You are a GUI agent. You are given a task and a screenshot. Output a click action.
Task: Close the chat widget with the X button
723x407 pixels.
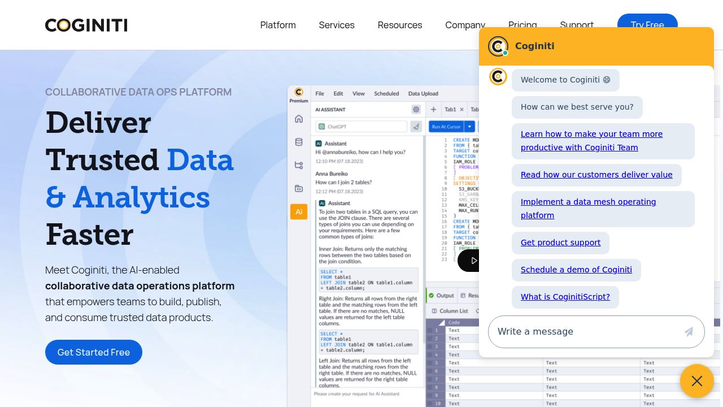[x=697, y=381]
